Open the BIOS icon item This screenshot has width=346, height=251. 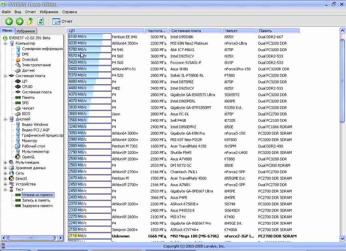point(26,114)
